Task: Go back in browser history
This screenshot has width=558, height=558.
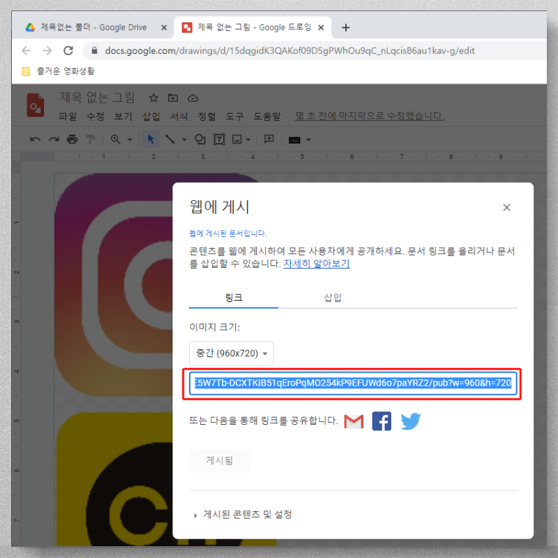Action: coord(27,50)
